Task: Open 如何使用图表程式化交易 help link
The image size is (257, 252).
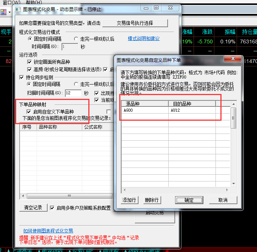Action: click(48, 230)
